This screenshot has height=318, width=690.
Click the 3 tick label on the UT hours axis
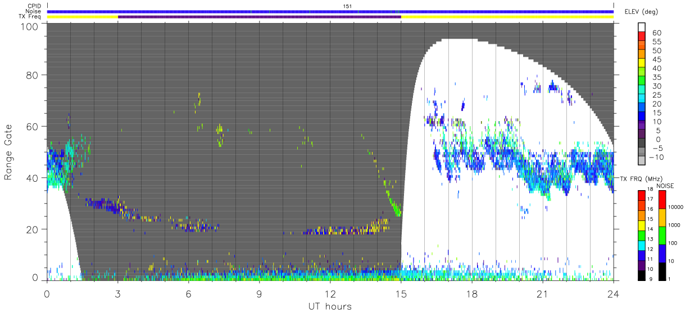pyautogui.click(x=117, y=293)
